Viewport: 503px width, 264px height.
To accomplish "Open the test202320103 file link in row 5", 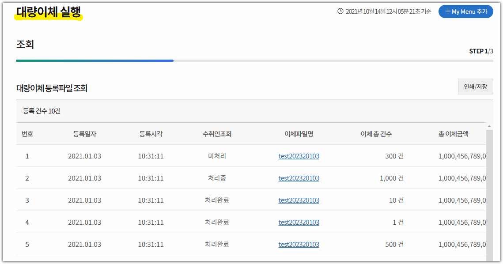I will coord(299,244).
